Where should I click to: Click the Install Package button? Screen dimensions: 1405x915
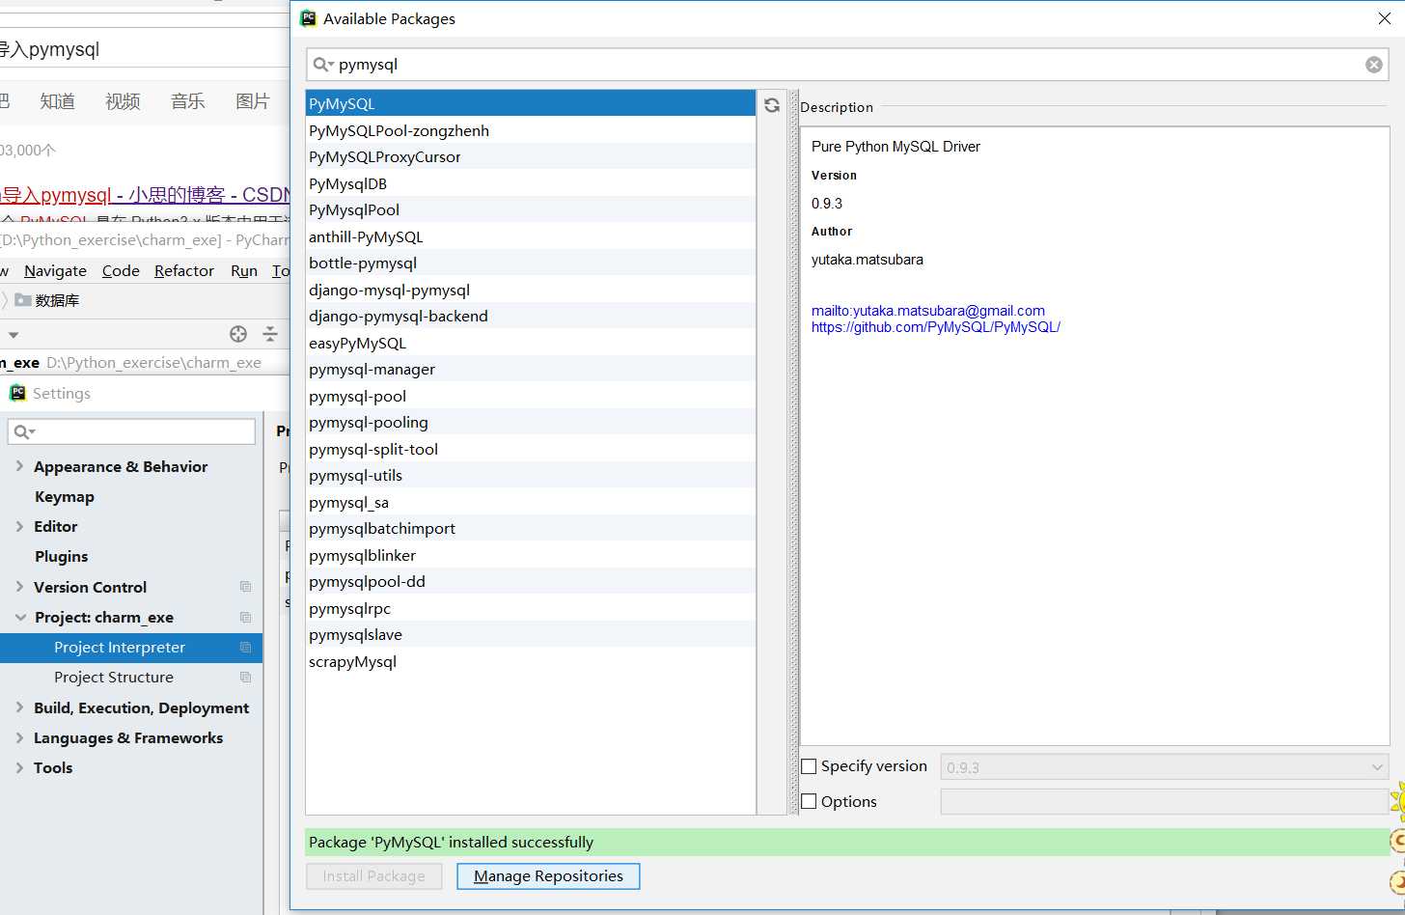click(373, 876)
